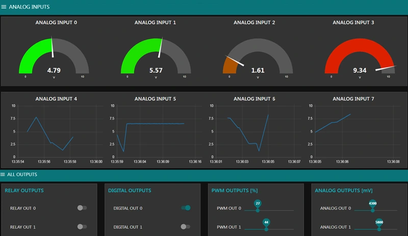Click the PWM OUTPUTS [%] heading
408x236 pixels.
click(x=235, y=191)
